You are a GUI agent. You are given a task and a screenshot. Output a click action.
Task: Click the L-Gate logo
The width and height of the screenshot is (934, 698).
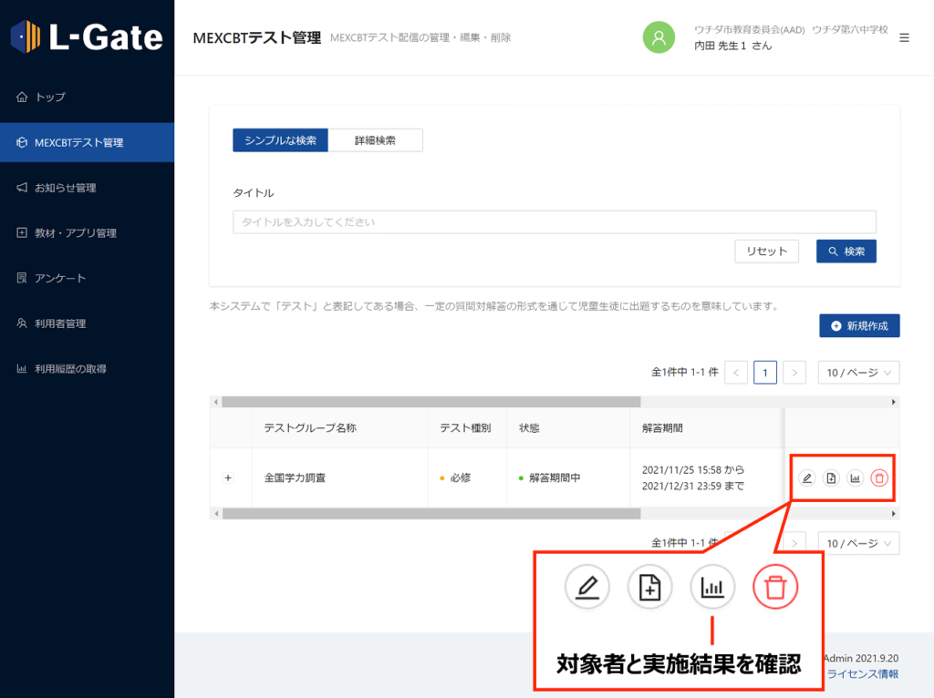87,36
